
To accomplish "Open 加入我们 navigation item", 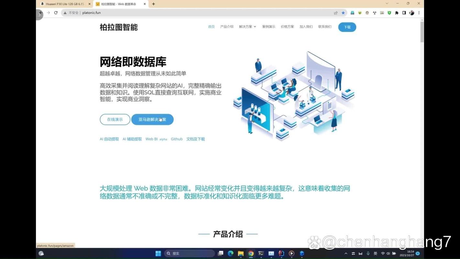I will point(306,27).
